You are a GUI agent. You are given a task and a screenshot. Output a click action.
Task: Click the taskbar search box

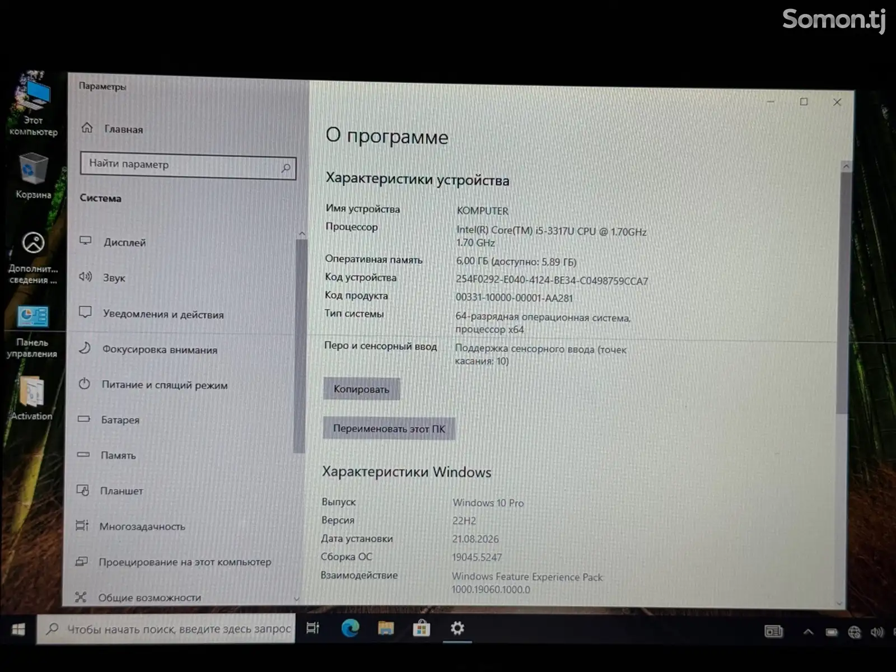166,629
